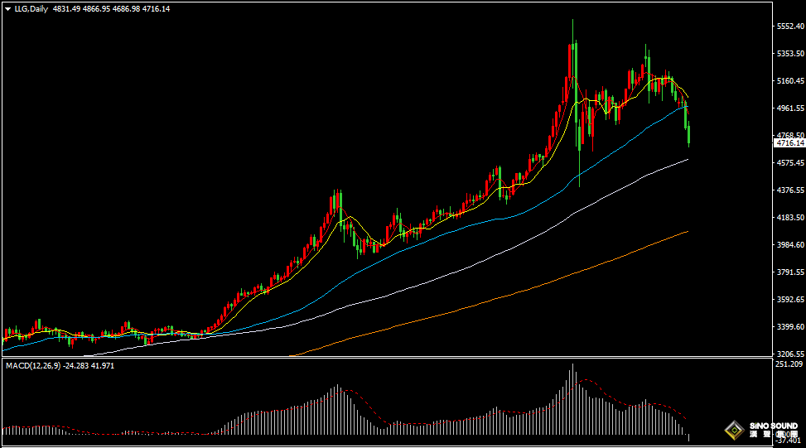Click the 251.209 MACD scale label
The width and height of the screenshot is (806, 448).
[x=789, y=364]
